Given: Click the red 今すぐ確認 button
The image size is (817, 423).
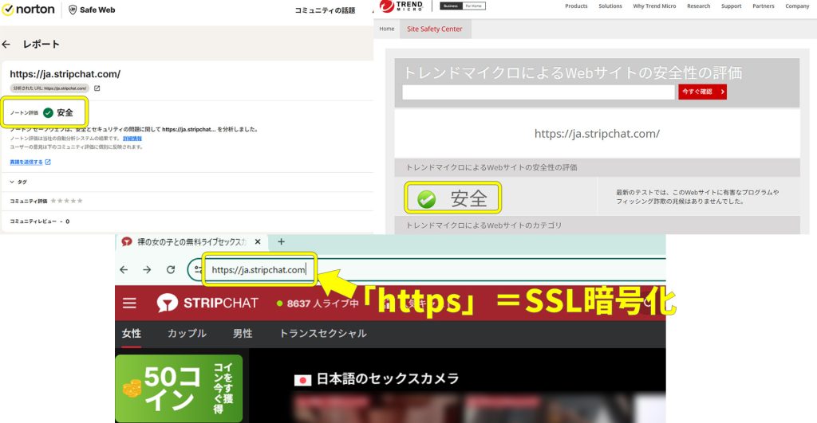Looking at the screenshot, I should click(702, 92).
